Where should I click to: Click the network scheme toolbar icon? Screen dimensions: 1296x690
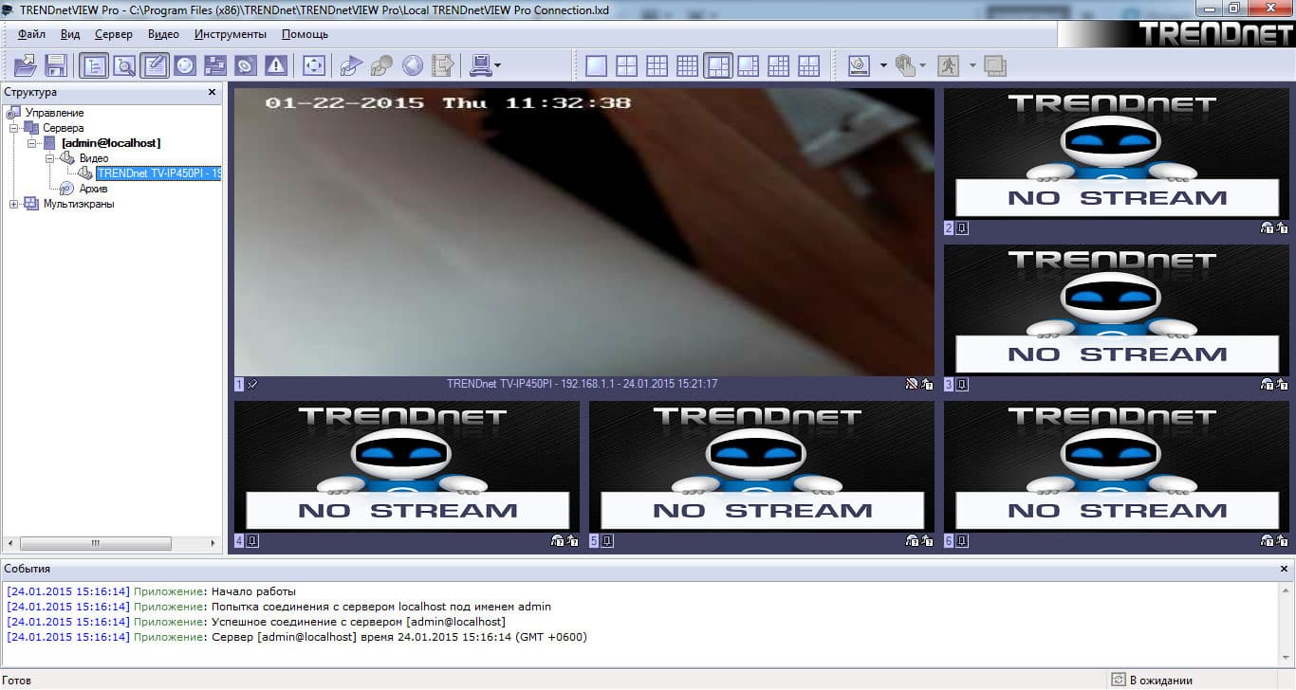click(215, 65)
